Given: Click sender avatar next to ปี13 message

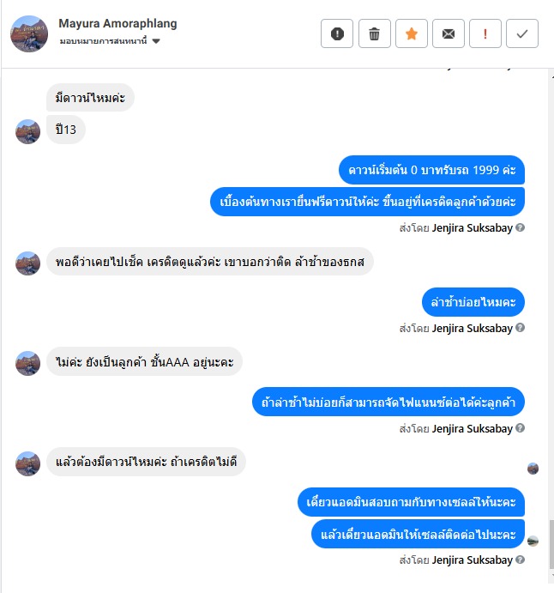Looking at the screenshot, I should pyautogui.click(x=27, y=131).
